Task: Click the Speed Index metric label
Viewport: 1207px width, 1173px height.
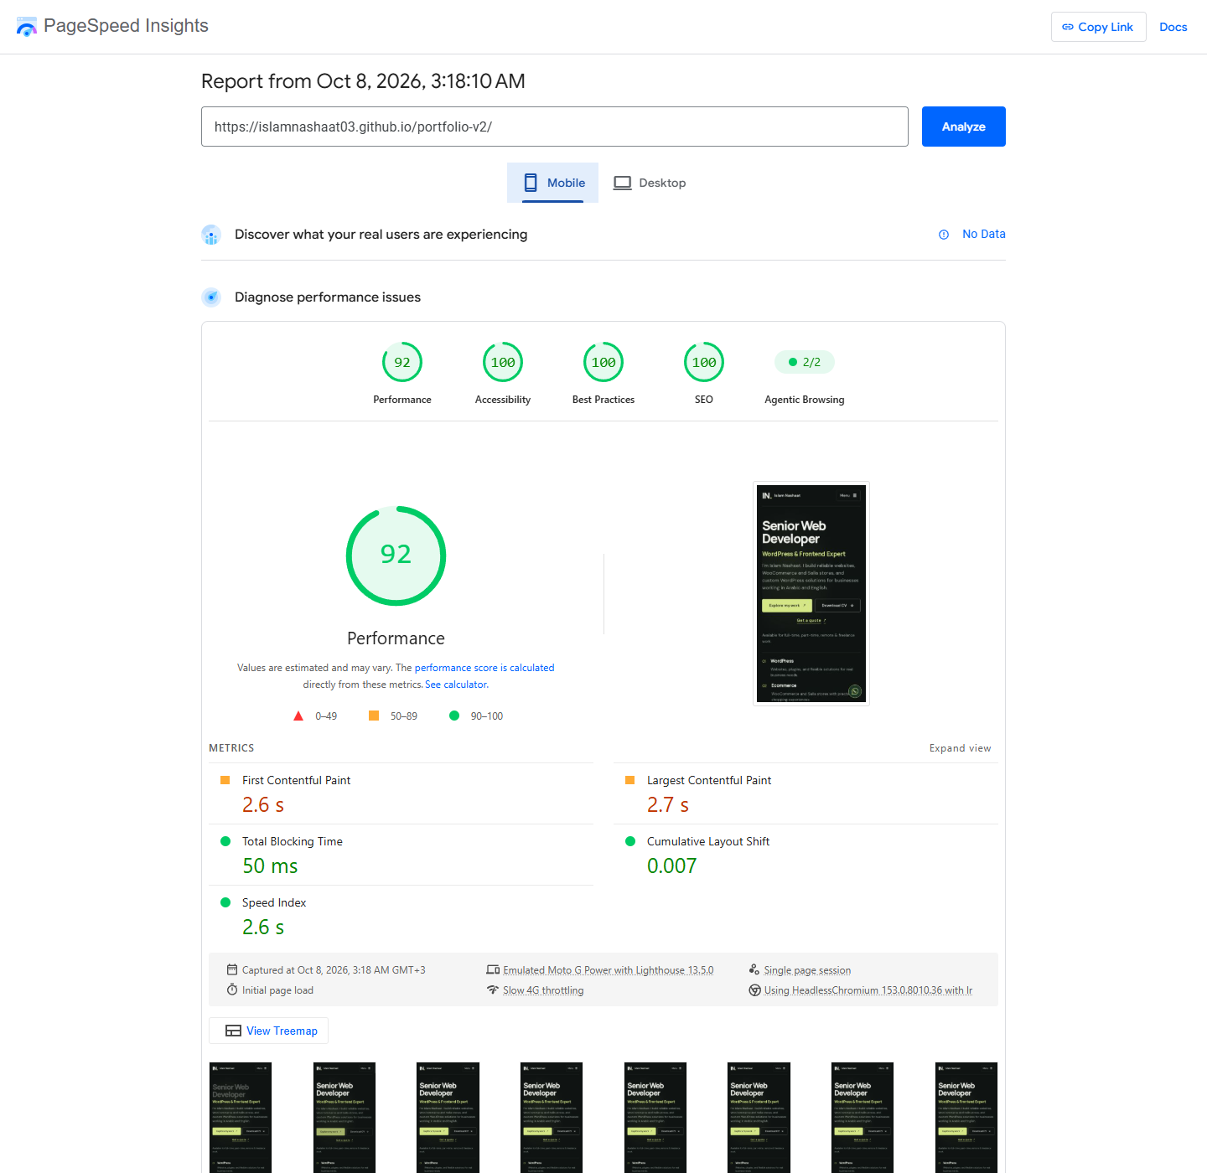Action: pyautogui.click(x=274, y=902)
